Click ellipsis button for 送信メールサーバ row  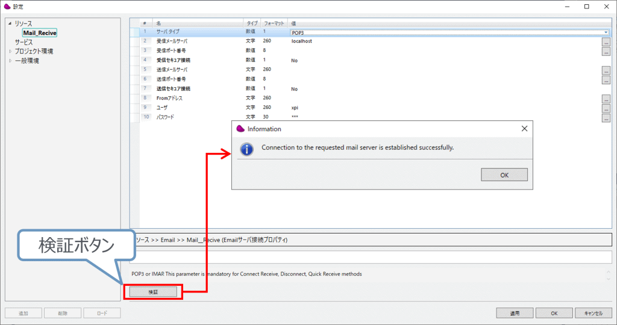click(606, 70)
